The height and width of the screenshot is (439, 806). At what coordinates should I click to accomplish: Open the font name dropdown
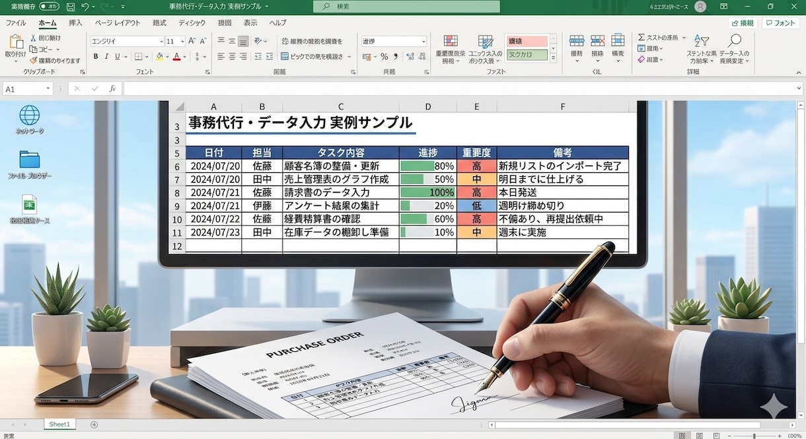161,41
